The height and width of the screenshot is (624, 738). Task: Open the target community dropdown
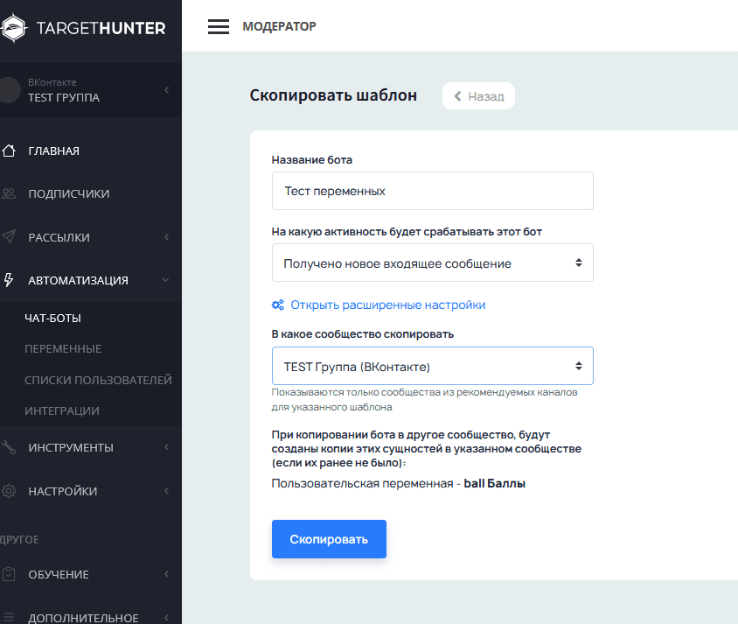432,366
